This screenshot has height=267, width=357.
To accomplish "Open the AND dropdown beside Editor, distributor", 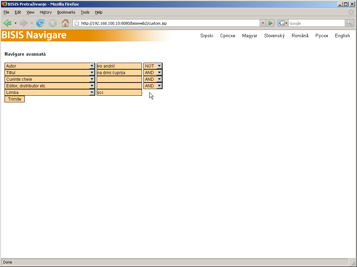I will [153, 86].
